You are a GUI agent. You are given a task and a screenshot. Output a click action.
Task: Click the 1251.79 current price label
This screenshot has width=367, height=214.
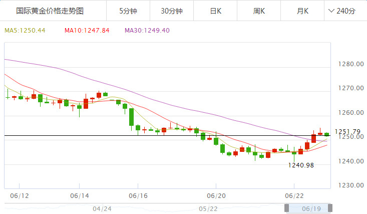pyautogui.click(x=347, y=131)
